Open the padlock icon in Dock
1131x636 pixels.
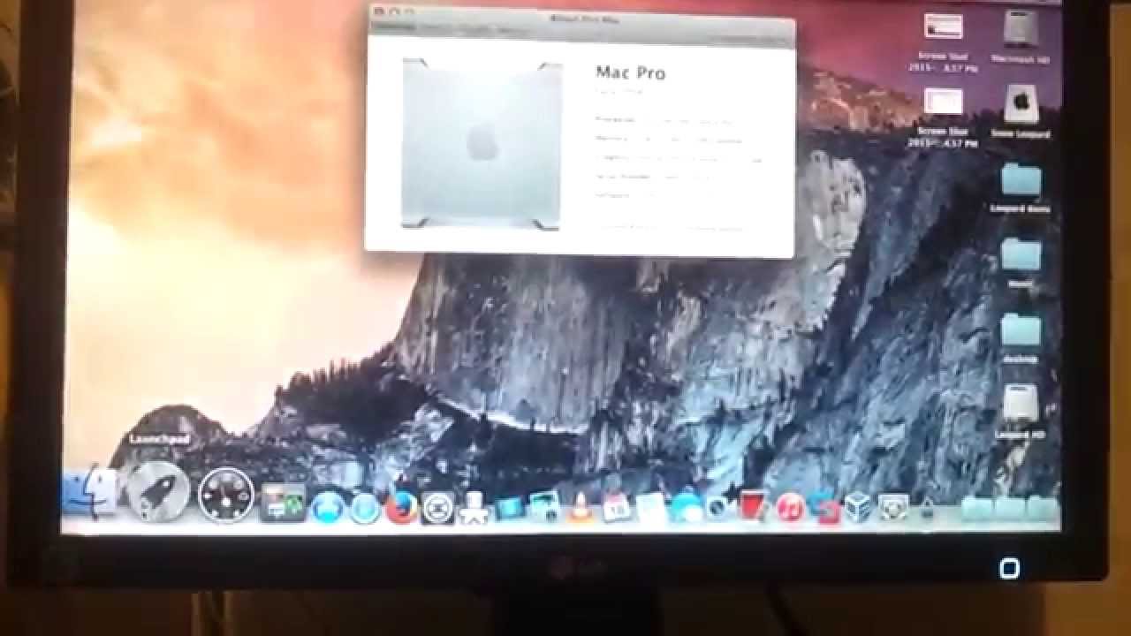pyautogui.click(x=929, y=508)
